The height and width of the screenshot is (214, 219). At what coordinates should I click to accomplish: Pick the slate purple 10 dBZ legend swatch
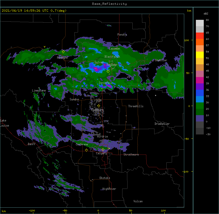tap(200, 118)
